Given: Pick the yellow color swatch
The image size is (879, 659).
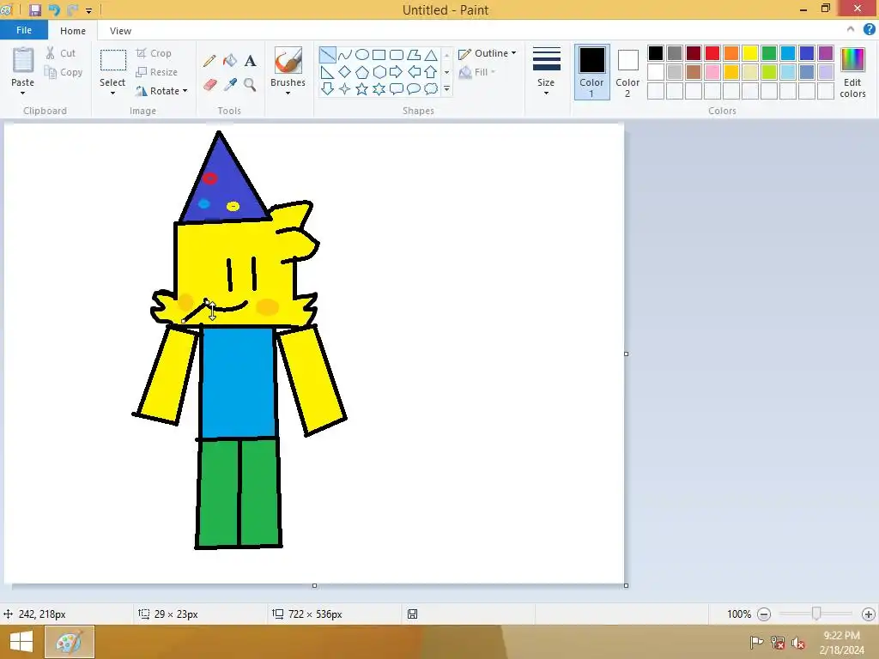Looking at the screenshot, I should tap(750, 53).
